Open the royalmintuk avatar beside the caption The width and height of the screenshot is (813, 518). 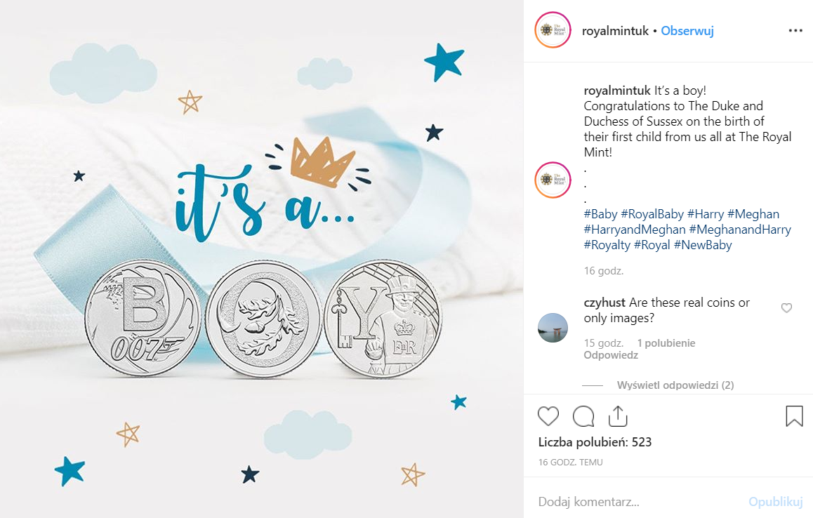pos(553,180)
